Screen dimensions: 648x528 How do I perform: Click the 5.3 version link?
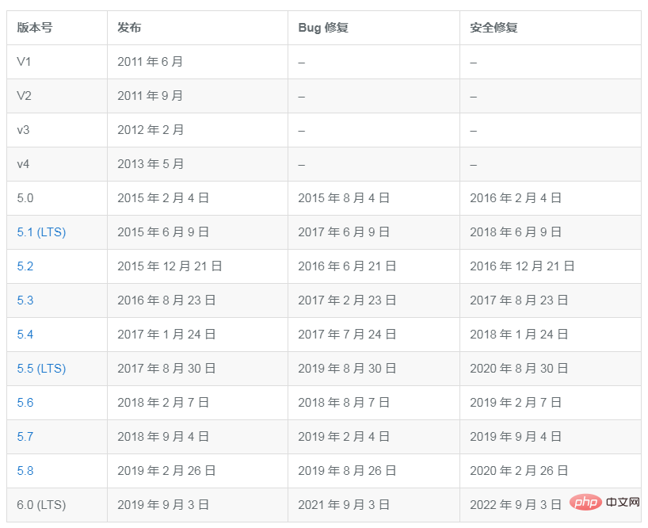coord(25,300)
